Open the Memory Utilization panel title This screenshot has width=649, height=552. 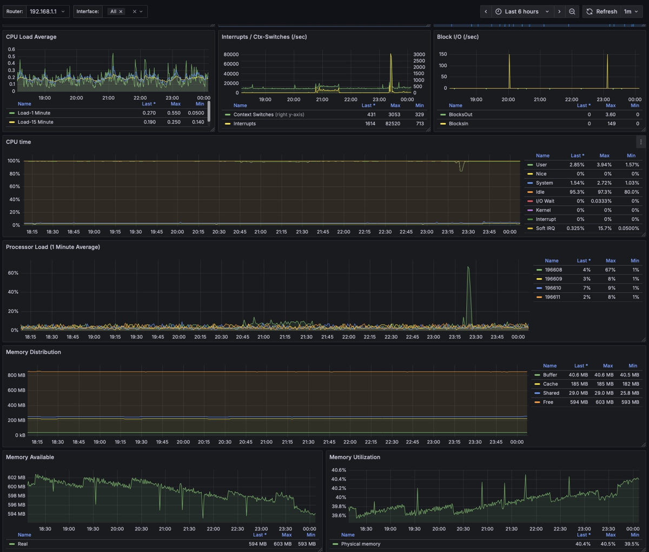click(x=355, y=457)
